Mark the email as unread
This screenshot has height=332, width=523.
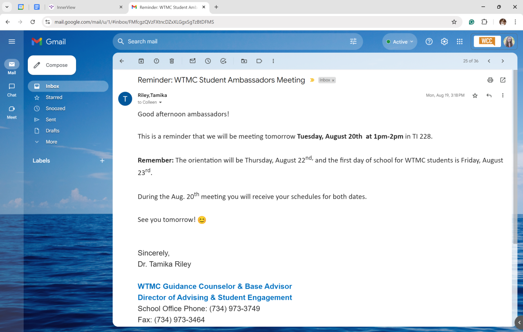[x=192, y=61]
